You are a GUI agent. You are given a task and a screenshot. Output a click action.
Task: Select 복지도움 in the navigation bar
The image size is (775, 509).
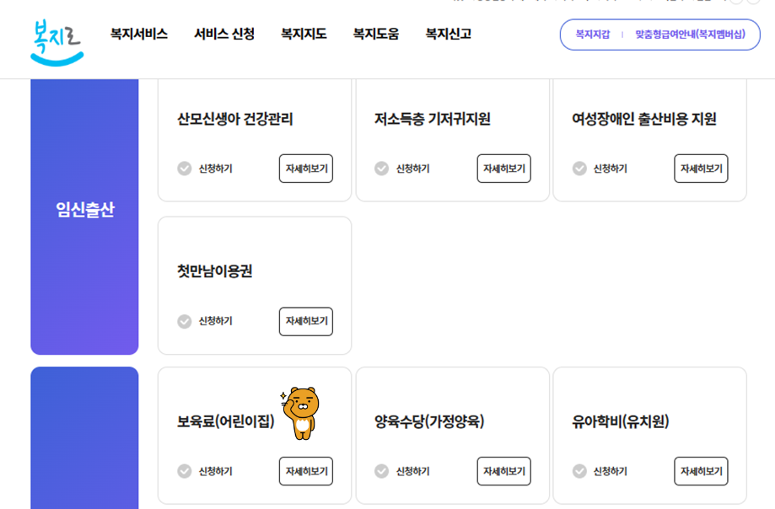click(x=374, y=35)
